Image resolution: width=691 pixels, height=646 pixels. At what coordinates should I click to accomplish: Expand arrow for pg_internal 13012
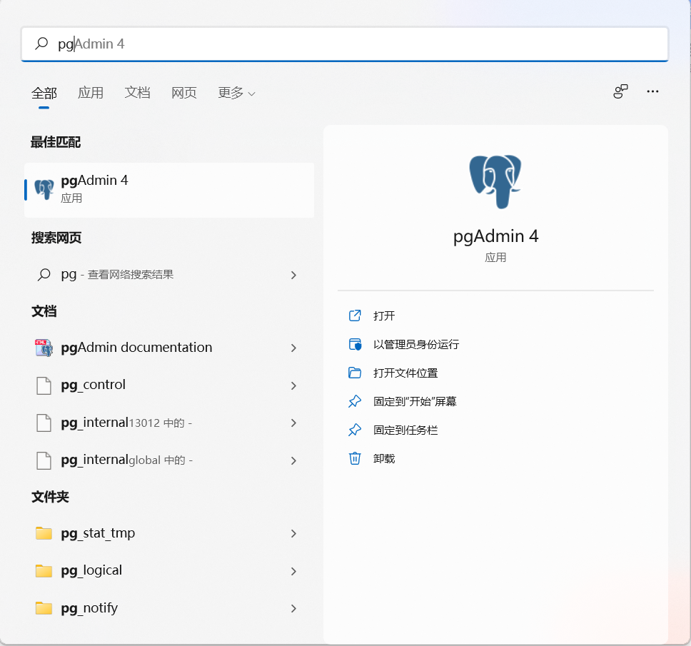(293, 423)
